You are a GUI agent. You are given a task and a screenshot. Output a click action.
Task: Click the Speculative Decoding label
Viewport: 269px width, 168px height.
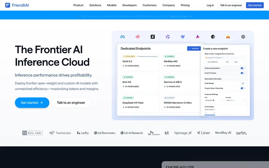[x=213, y=79]
